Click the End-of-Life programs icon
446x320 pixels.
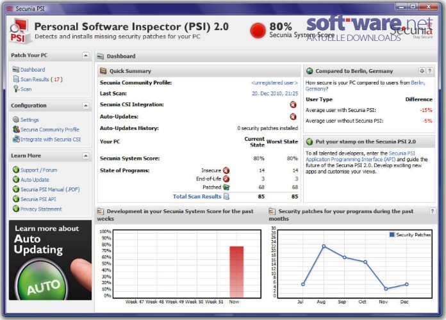tap(226, 179)
